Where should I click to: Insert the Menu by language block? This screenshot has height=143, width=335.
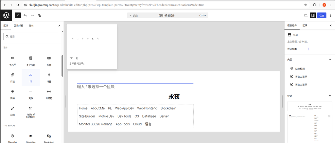pyautogui.click(x=13, y=138)
